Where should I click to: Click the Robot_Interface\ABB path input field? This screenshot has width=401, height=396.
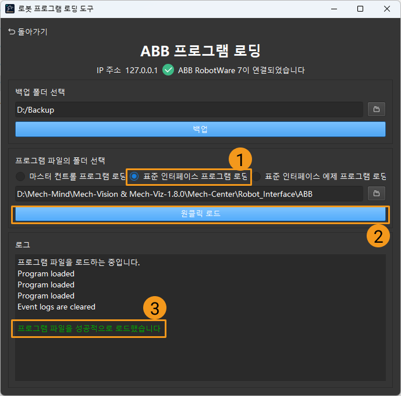click(189, 194)
